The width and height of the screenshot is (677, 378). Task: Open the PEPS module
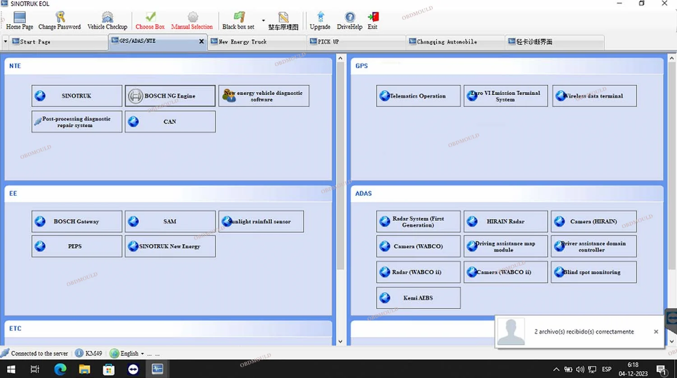coord(77,246)
